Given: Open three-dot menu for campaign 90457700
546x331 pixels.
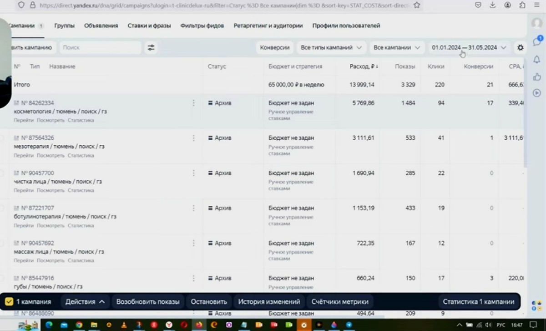Looking at the screenshot, I should pyautogui.click(x=193, y=173).
